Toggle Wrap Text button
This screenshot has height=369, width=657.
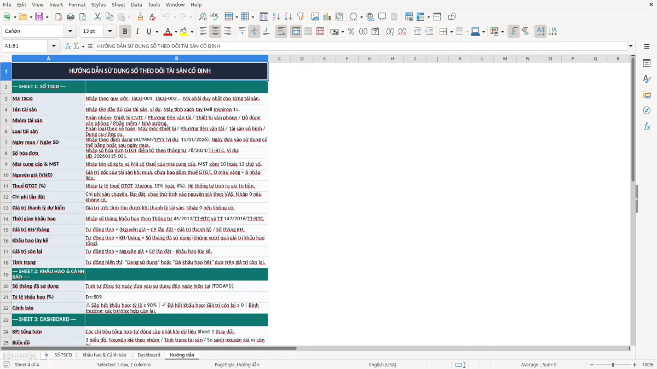point(281,32)
